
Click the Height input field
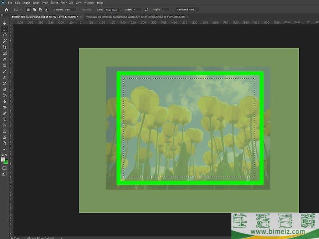(165, 10)
